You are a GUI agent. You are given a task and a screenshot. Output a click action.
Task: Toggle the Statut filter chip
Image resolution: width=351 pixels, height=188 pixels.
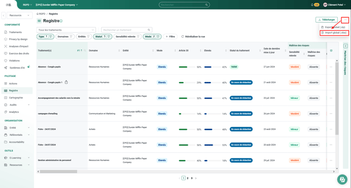pyautogui.click(x=103, y=37)
